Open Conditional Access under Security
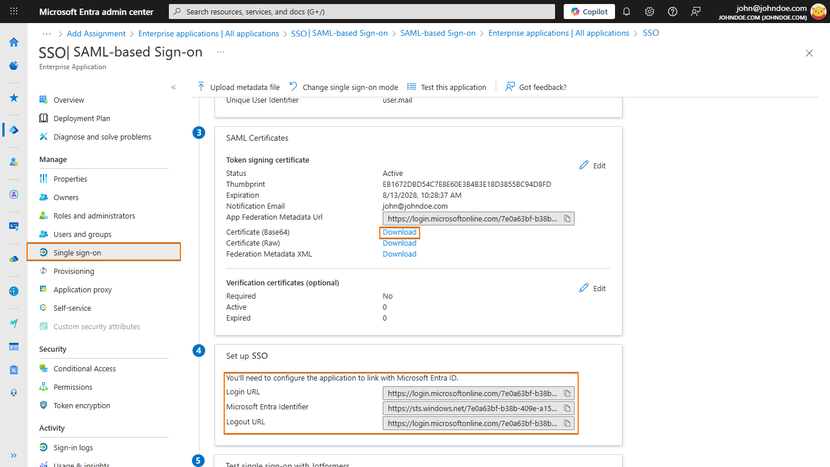Image resolution: width=830 pixels, height=467 pixels. pos(84,368)
